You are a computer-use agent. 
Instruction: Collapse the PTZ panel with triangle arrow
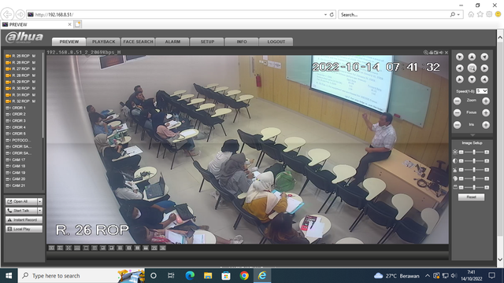[472, 135]
